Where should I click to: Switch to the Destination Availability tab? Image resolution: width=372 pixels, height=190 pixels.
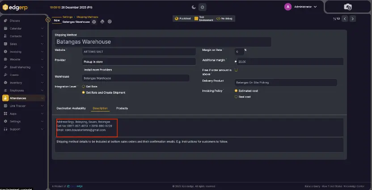(x=71, y=108)
